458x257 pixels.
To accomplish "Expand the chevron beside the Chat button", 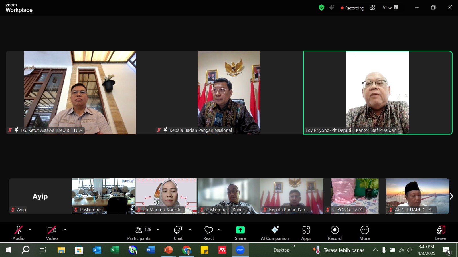I will coord(190,230).
